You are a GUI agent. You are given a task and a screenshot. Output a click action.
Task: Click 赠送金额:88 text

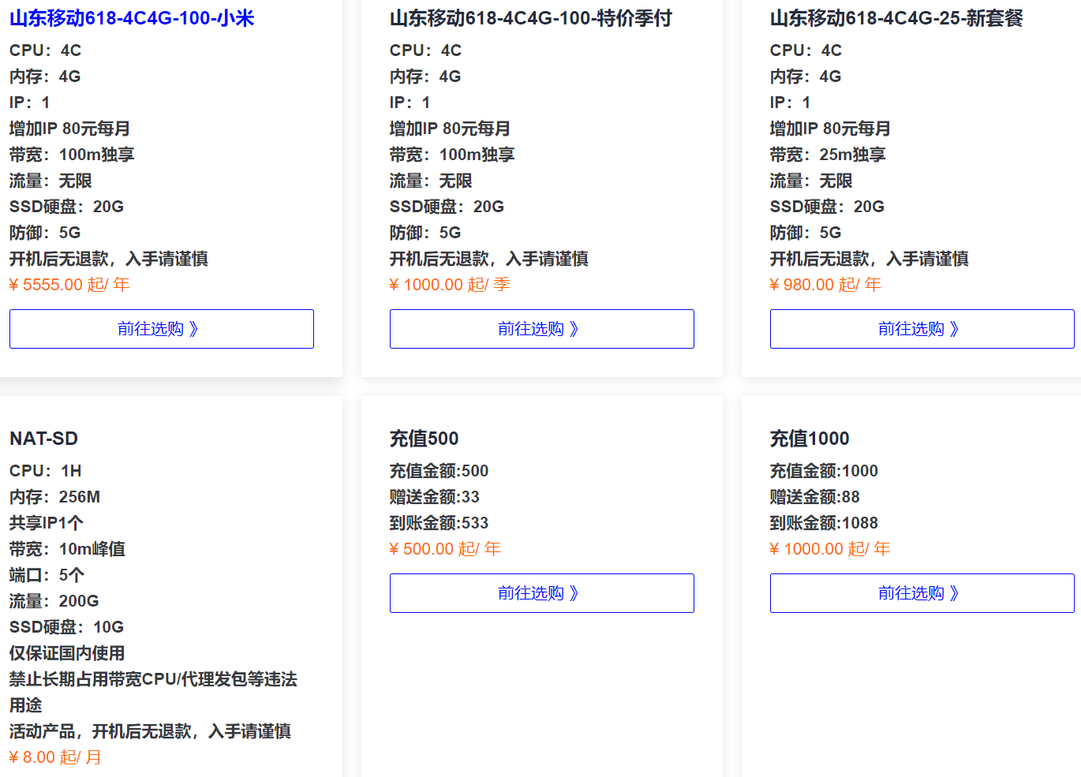(x=815, y=497)
